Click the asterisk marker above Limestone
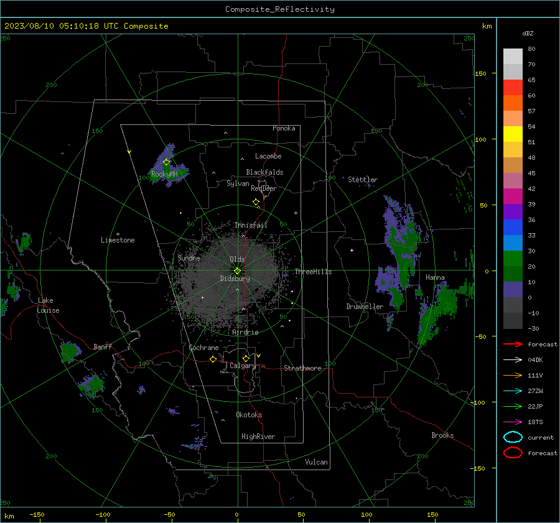 coord(118,234)
